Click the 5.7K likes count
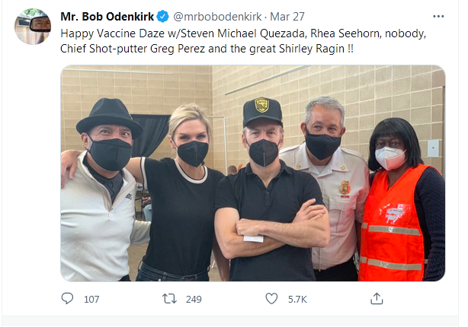Screen dimensions: 468x327 coord(297,300)
